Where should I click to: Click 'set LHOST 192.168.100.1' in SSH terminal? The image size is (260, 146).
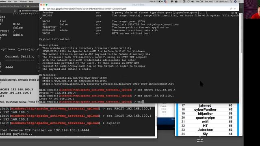tap(156, 96)
